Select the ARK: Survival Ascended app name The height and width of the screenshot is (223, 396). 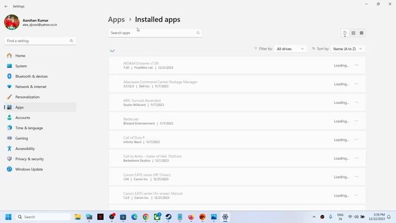[x=142, y=100]
